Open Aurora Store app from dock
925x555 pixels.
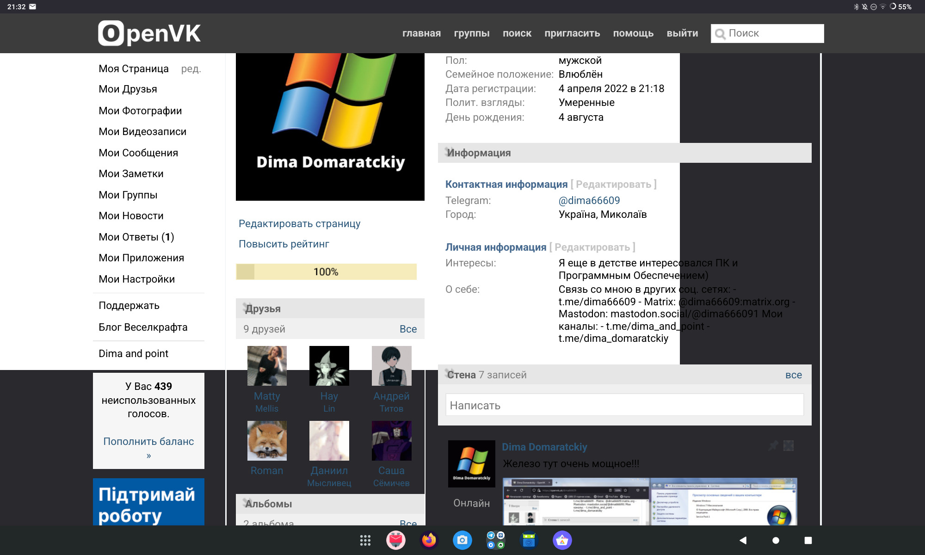coord(562,540)
